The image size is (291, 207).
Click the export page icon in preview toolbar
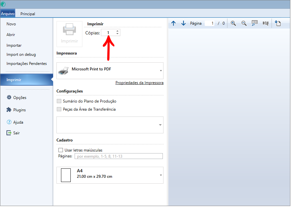(278, 23)
